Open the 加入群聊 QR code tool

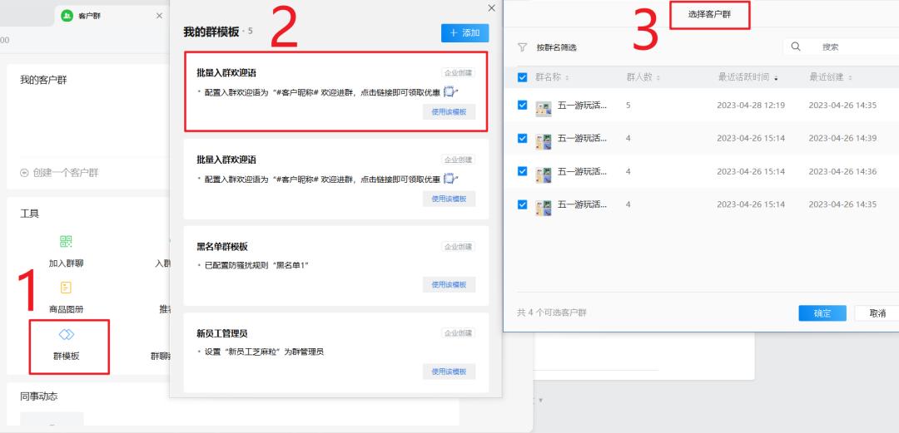coord(66,242)
